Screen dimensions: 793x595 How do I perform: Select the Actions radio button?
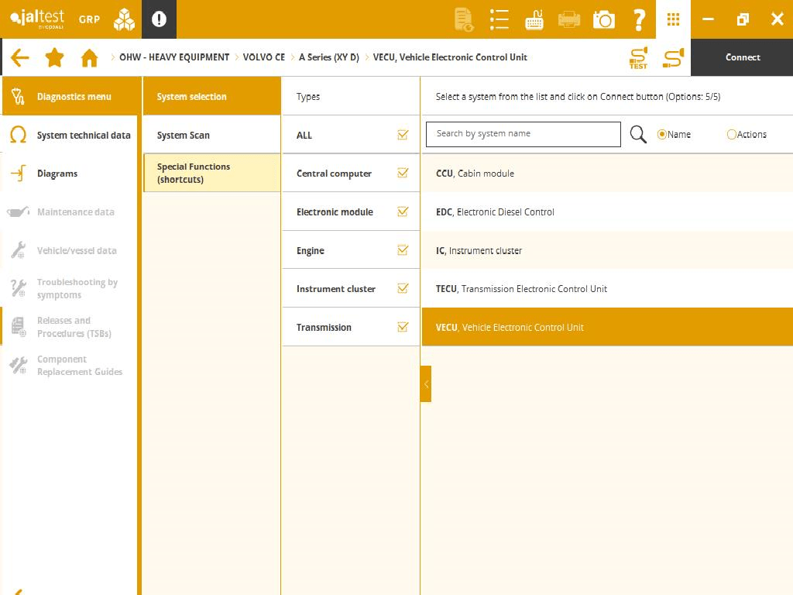click(x=732, y=135)
